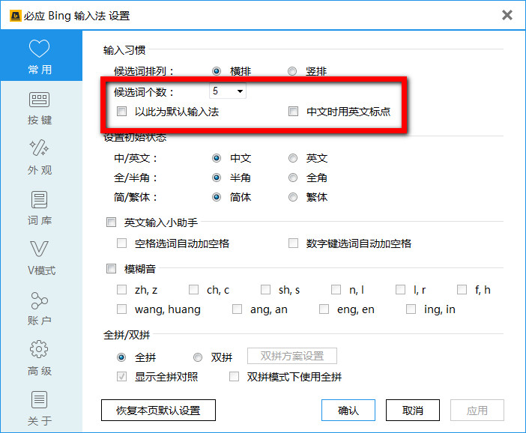Check 中文时用英文标点
This screenshot has width=526, height=433.
pos(293,112)
